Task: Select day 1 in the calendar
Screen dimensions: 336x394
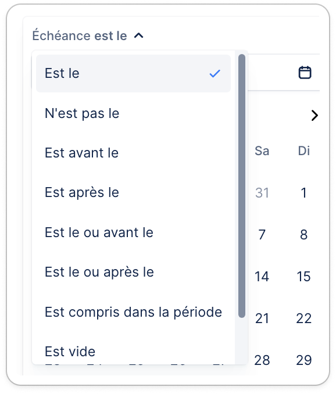Action: [x=303, y=193]
